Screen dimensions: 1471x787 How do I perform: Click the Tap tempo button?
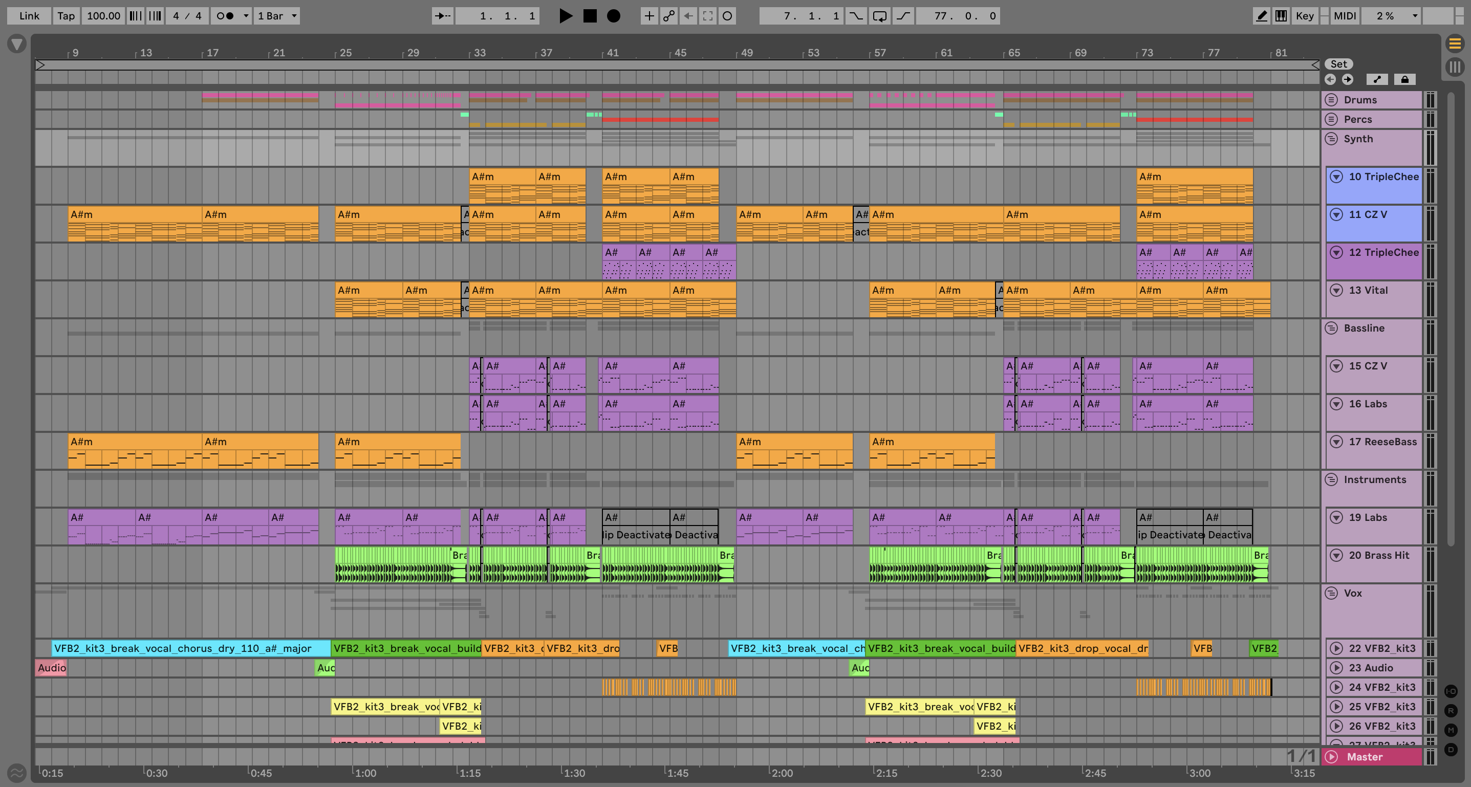click(66, 16)
